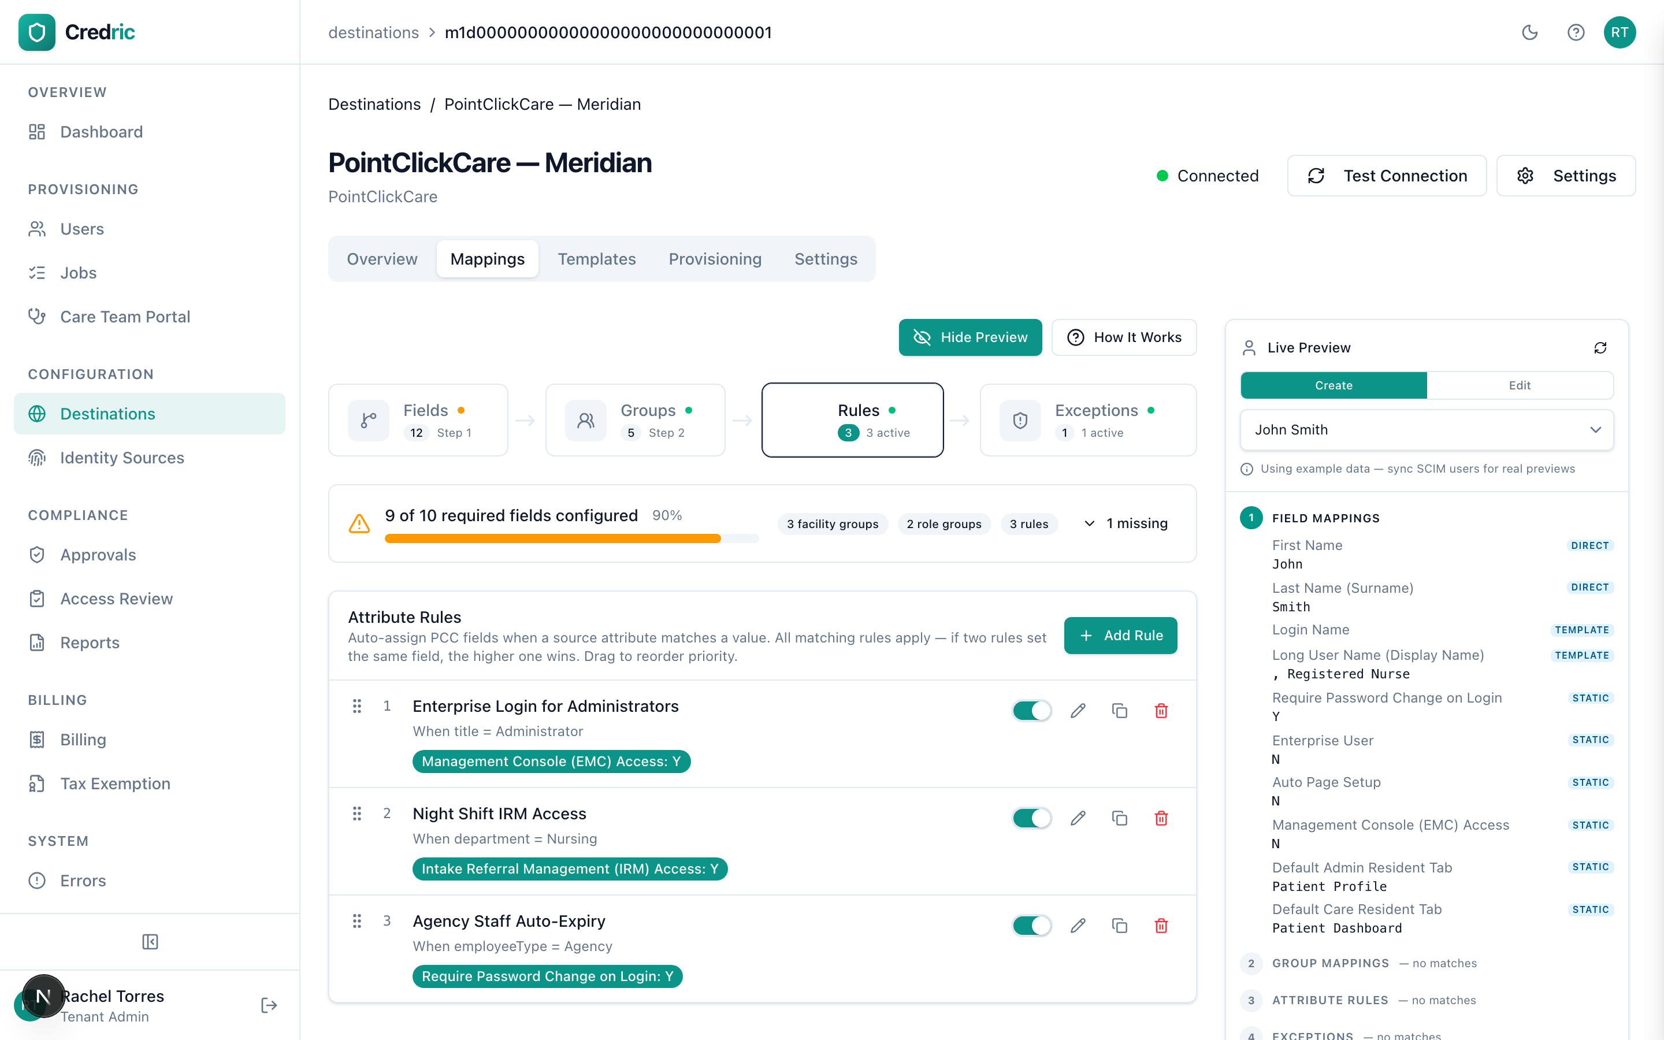The image size is (1664, 1040).
Task: Select the Rules step card
Action: pos(852,420)
